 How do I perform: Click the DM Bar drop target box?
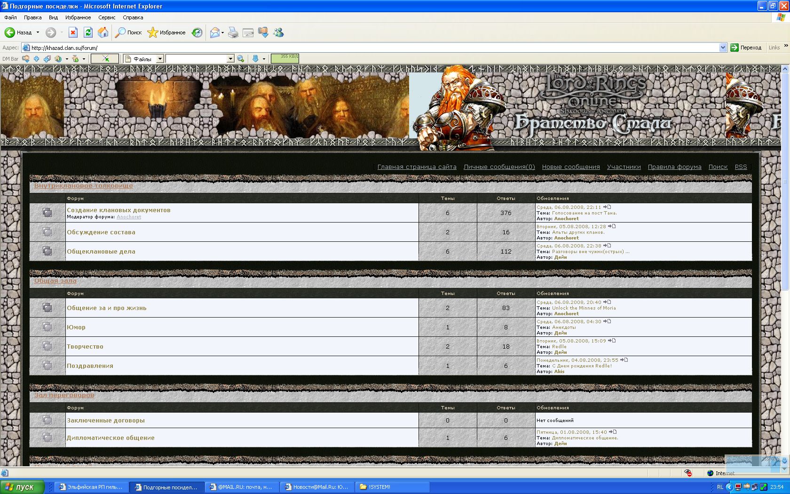click(104, 58)
